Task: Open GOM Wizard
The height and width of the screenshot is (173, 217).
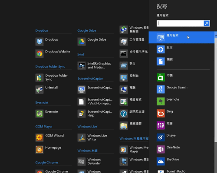Action: pyautogui.click(x=49, y=137)
